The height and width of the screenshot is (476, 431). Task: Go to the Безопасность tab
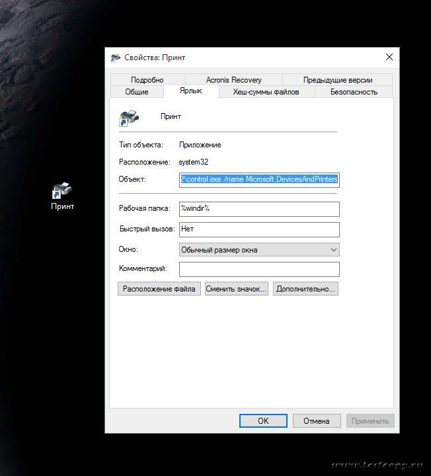354,92
